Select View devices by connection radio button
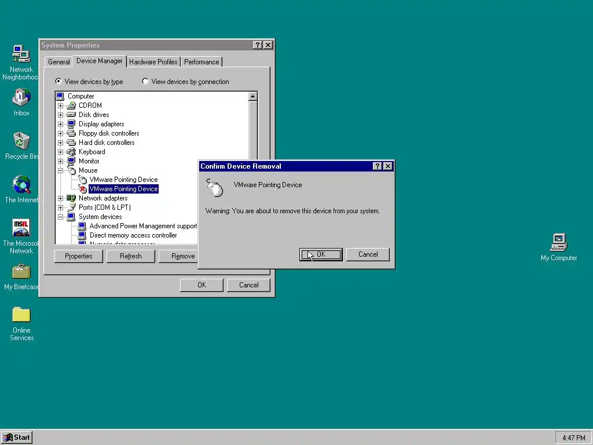This screenshot has height=445, width=593. coord(145,81)
